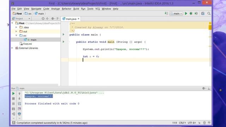Toggle the read-only lock in the status bar
This screenshot has height=127, width=226.
(x=199, y=123)
